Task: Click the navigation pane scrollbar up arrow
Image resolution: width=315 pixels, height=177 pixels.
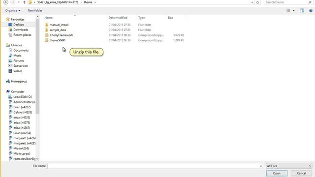Action: (37, 17)
